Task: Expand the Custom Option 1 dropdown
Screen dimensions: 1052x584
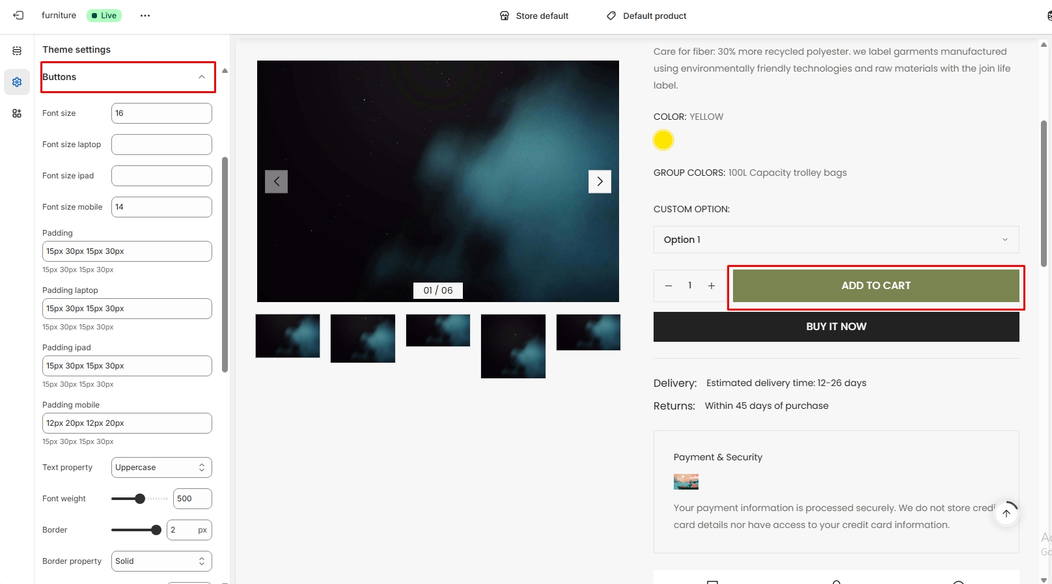Action: (836, 240)
